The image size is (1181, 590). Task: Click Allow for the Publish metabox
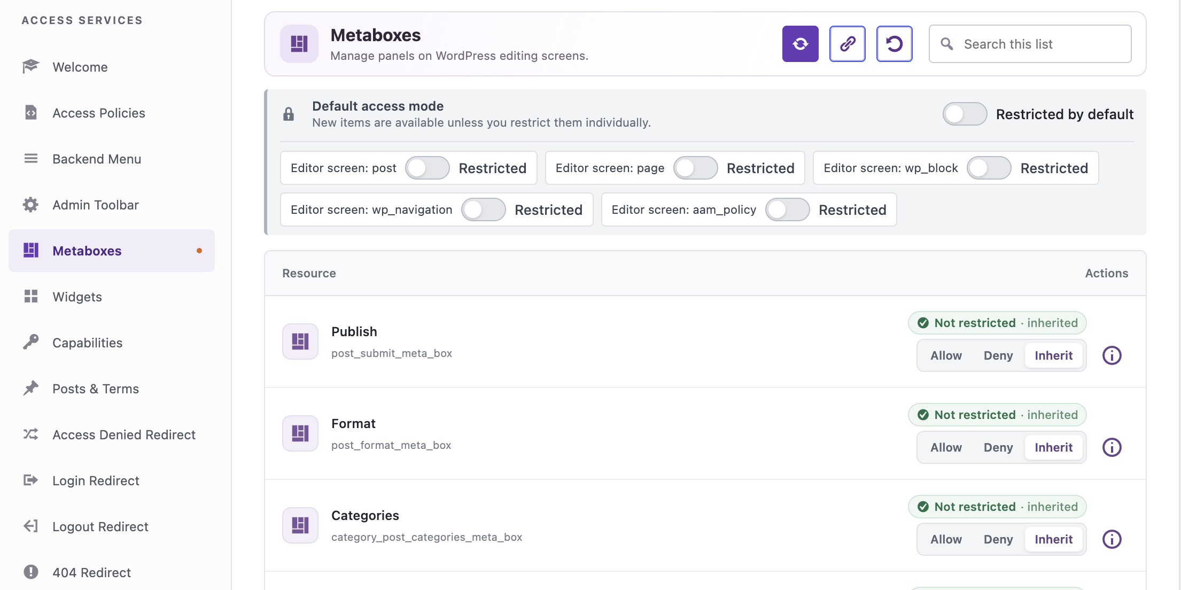pos(946,355)
